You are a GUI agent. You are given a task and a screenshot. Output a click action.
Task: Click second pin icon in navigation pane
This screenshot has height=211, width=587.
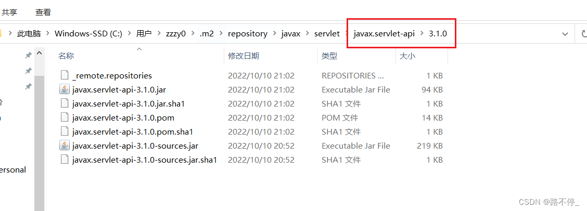coord(28,71)
